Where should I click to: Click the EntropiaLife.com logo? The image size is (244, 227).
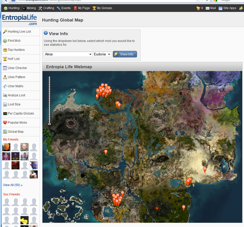(x=20, y=20)
